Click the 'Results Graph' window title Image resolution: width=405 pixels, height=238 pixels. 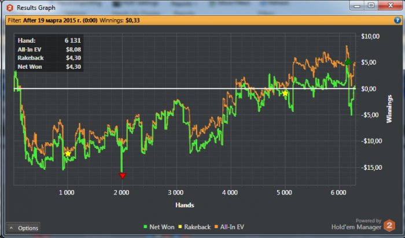click(x=36, y=8)
